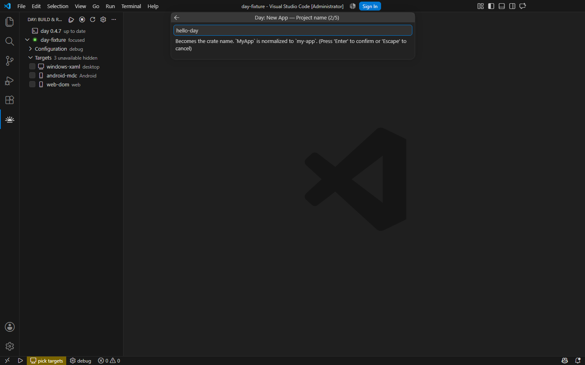Open Source Control view
Screen dimensions: 585x365
(9, 61)
